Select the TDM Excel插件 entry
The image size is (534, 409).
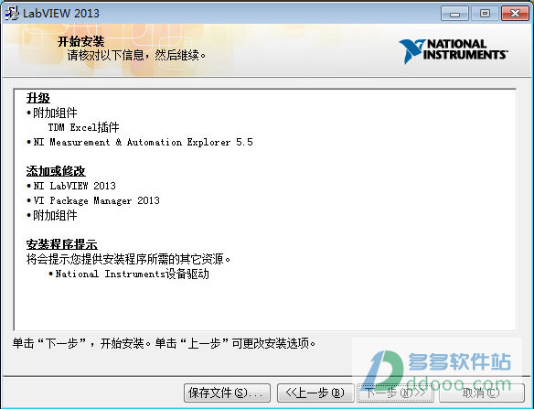tap(83, 127)
